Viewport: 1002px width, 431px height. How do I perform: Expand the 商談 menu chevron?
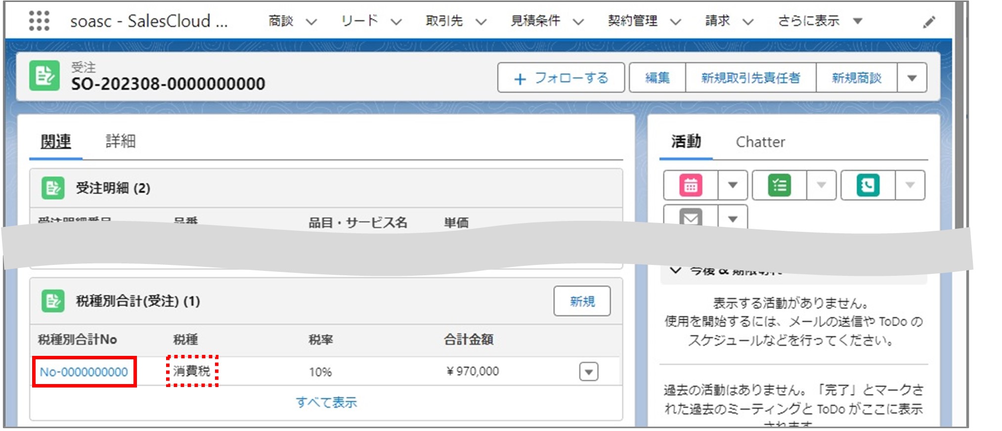311,22
